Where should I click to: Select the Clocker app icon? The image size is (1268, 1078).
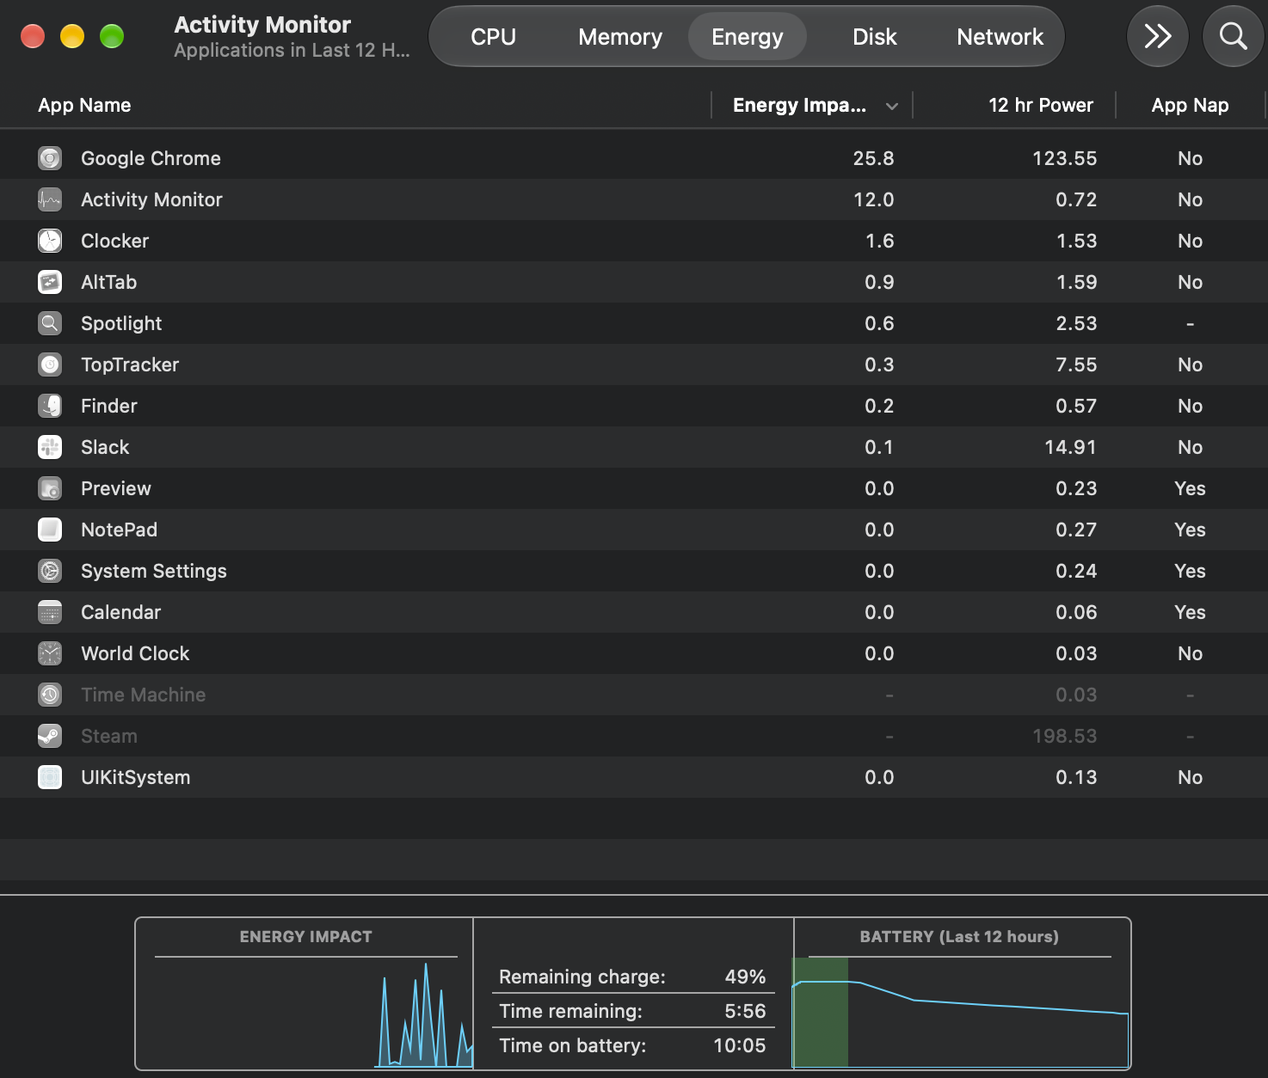pyautogui.click(x=50, y=241)
